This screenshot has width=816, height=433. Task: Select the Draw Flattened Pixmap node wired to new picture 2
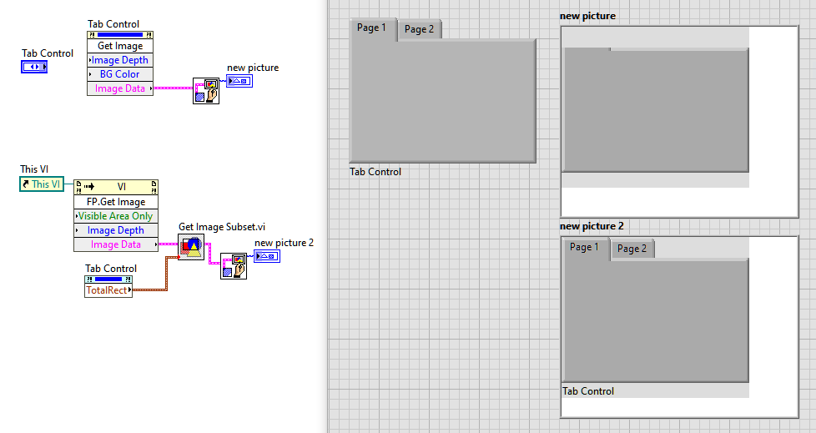(234, 266)
